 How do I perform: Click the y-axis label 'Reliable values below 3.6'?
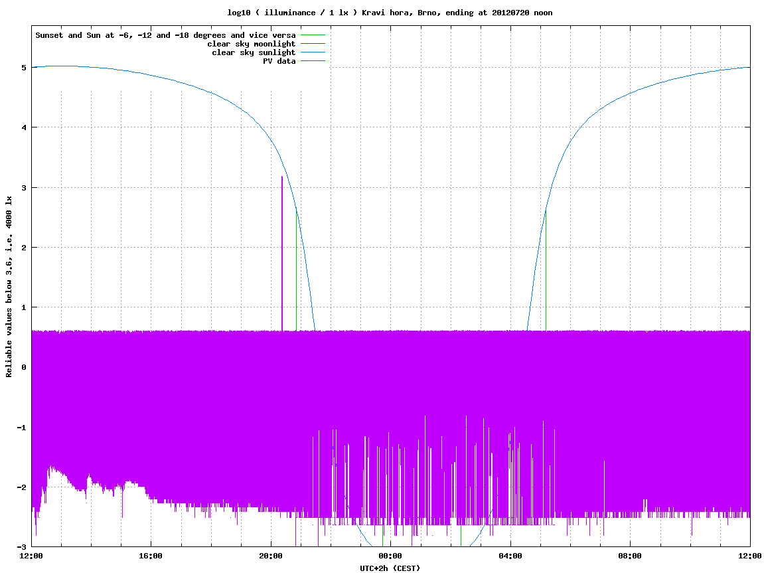tap(9, 287)
